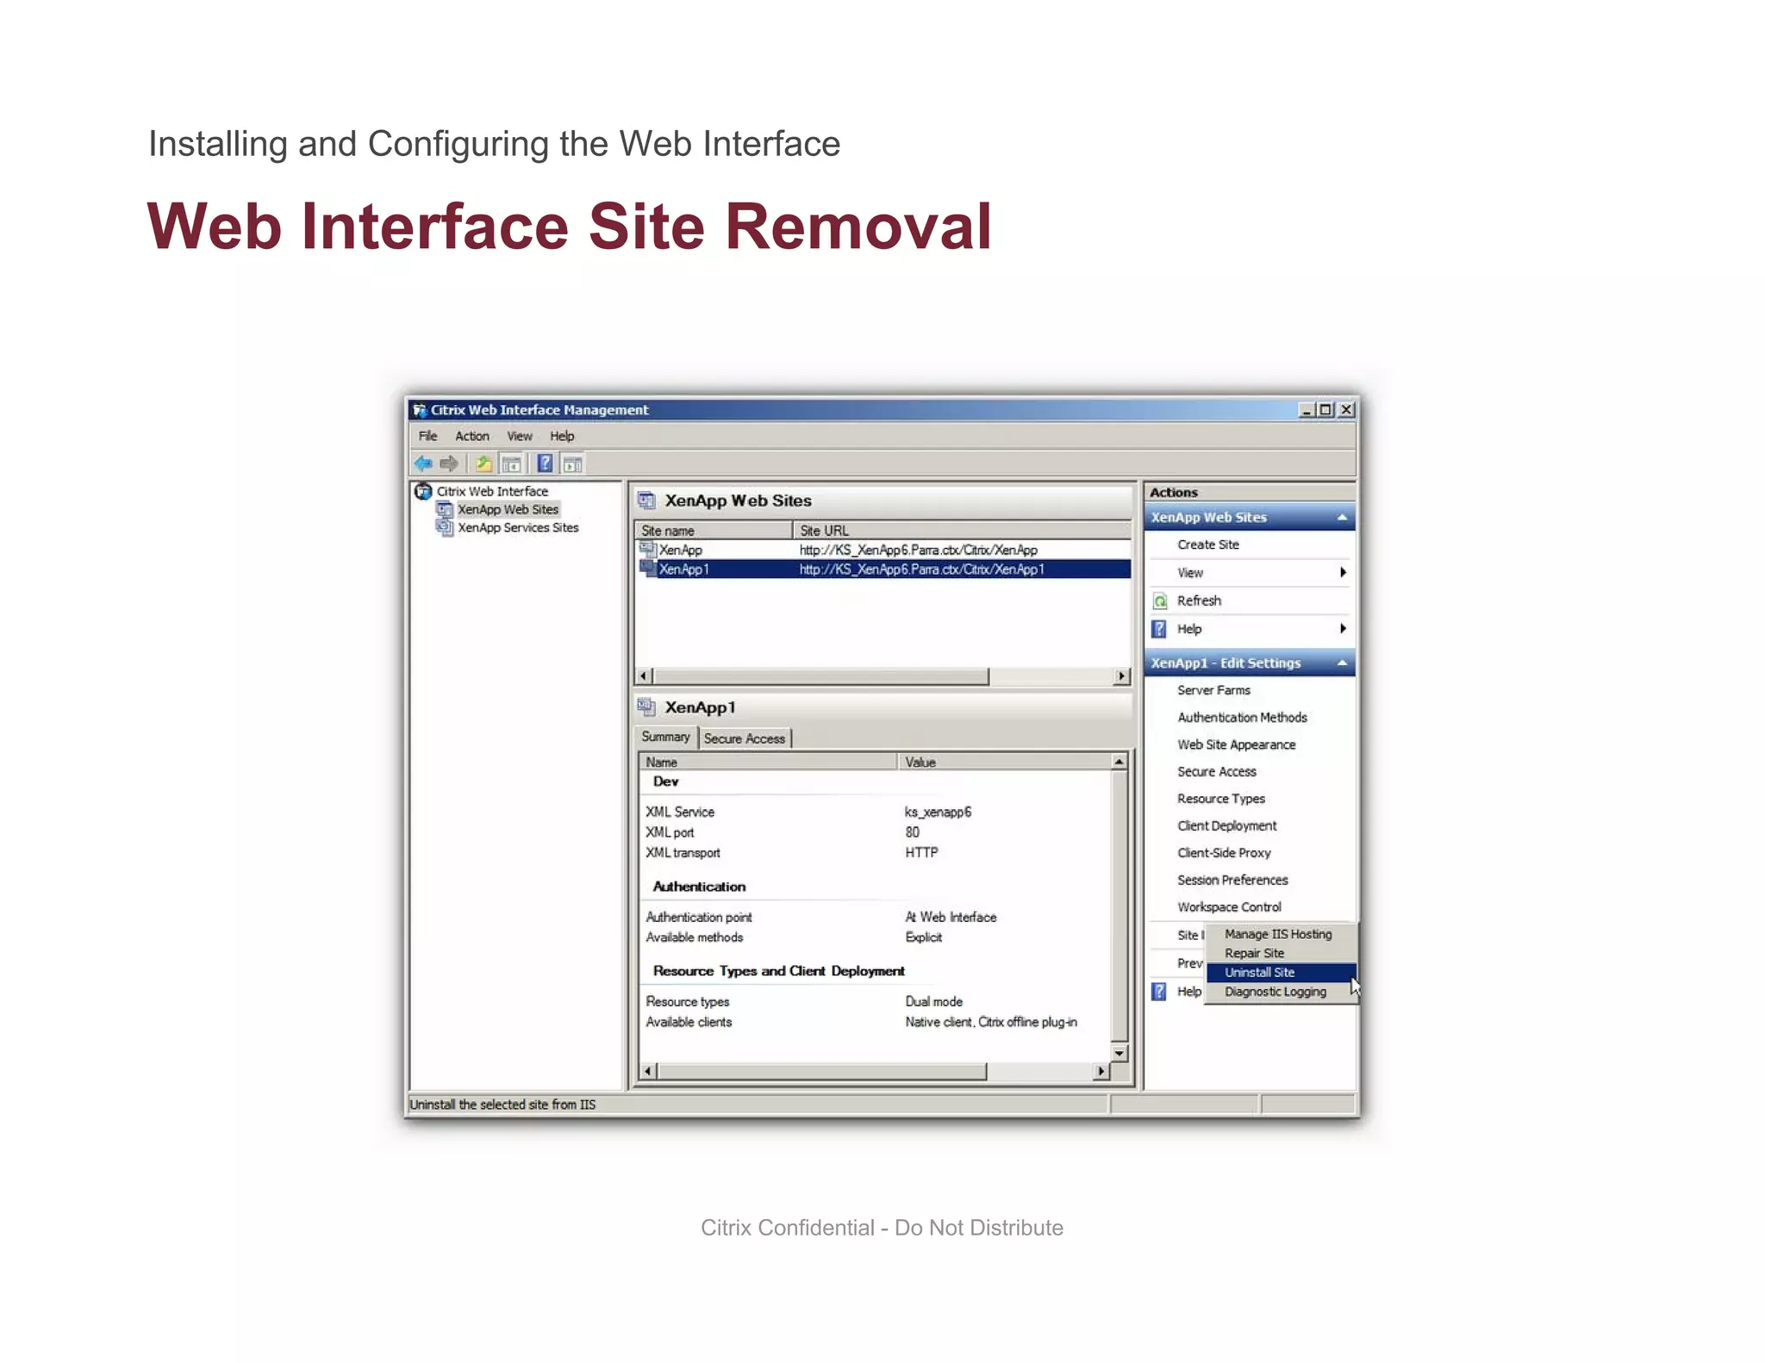This screenshot has height=1363, width=1765.
Task: Click the Up one level folder icon
Action: (x=483, y=464)
